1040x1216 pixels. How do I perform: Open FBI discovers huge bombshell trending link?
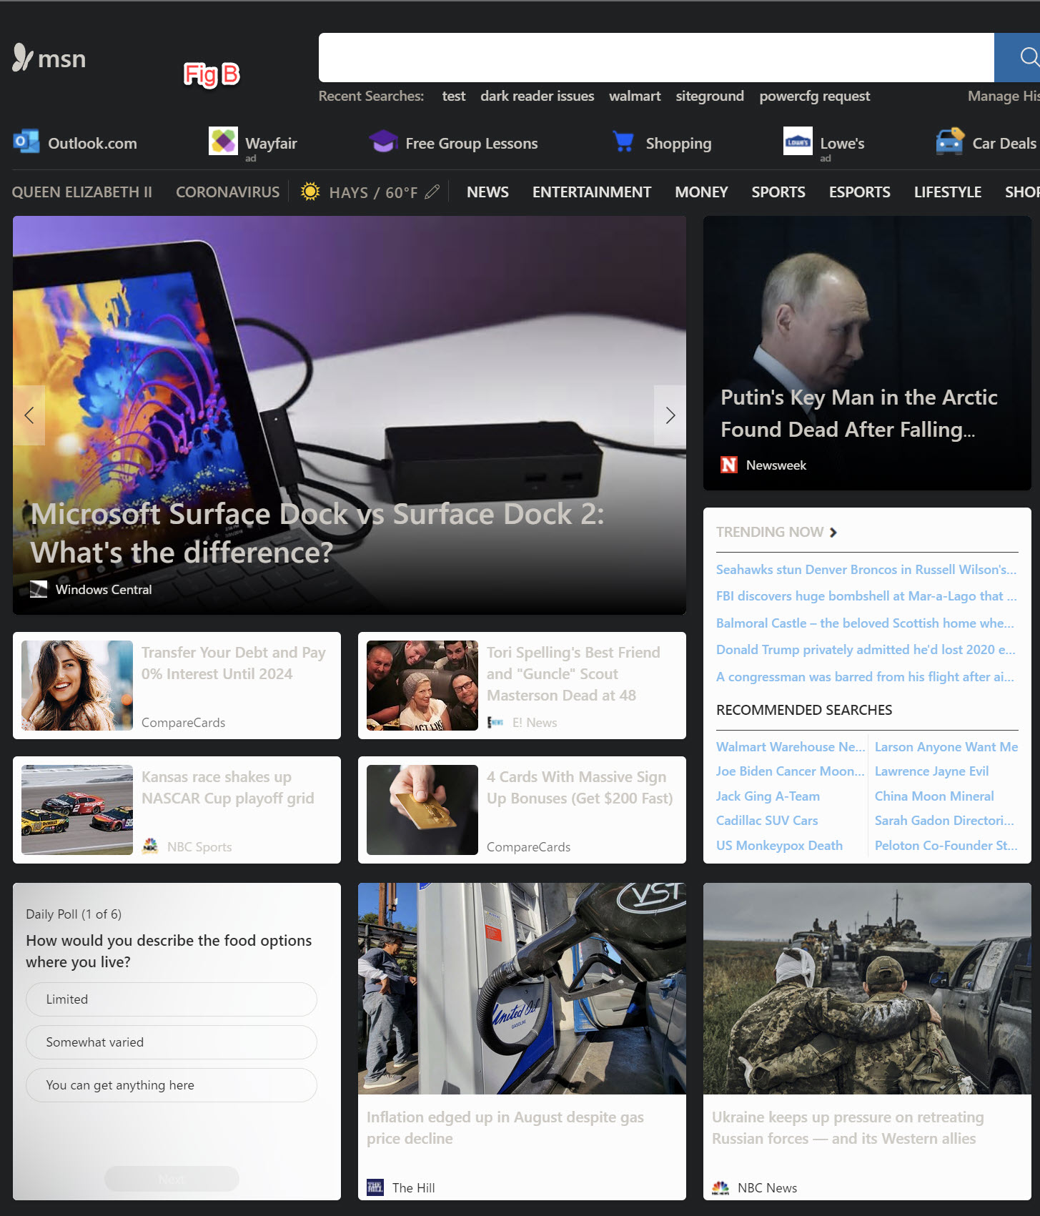point(866,596)
